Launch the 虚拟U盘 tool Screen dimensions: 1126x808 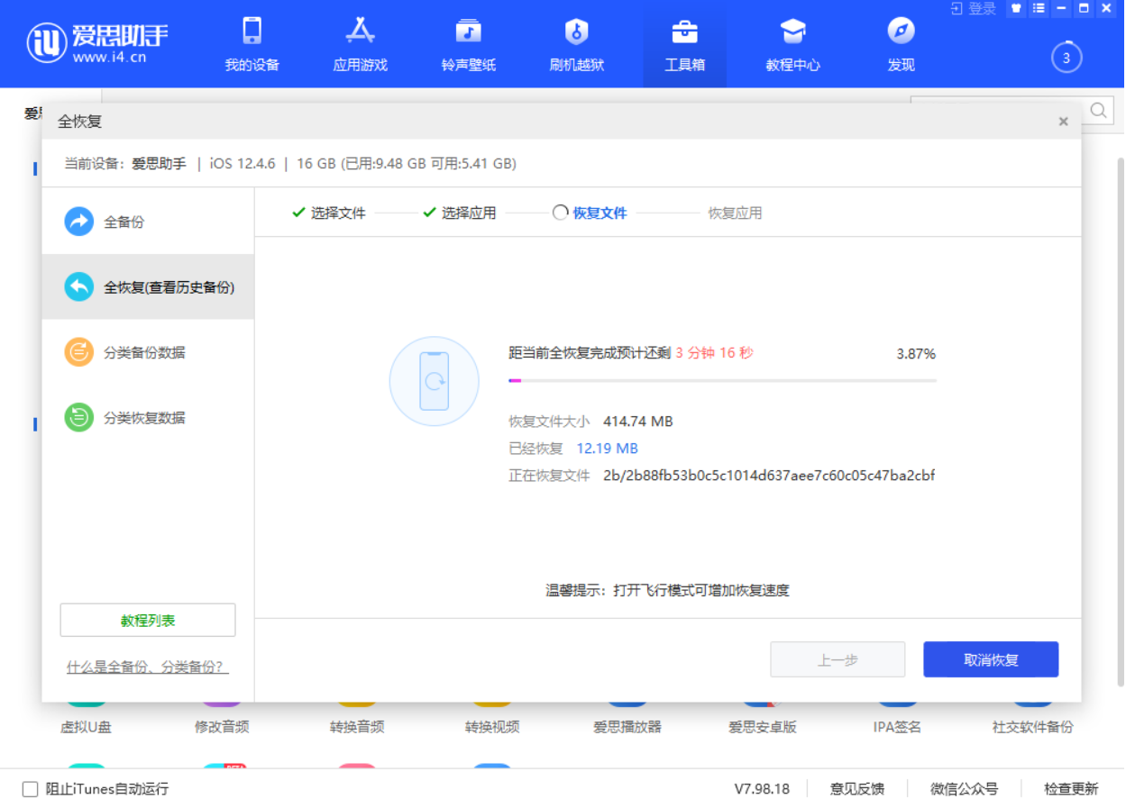(85, 726)
